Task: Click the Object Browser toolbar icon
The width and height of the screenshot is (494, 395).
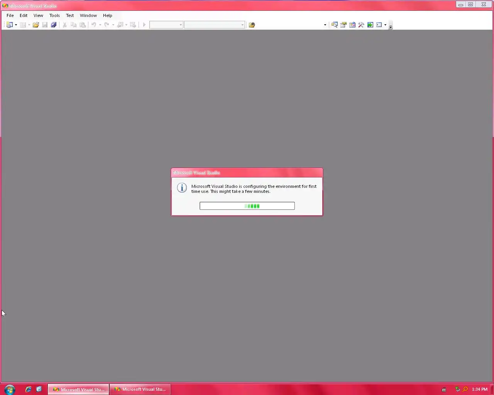Action: (352, 25)
